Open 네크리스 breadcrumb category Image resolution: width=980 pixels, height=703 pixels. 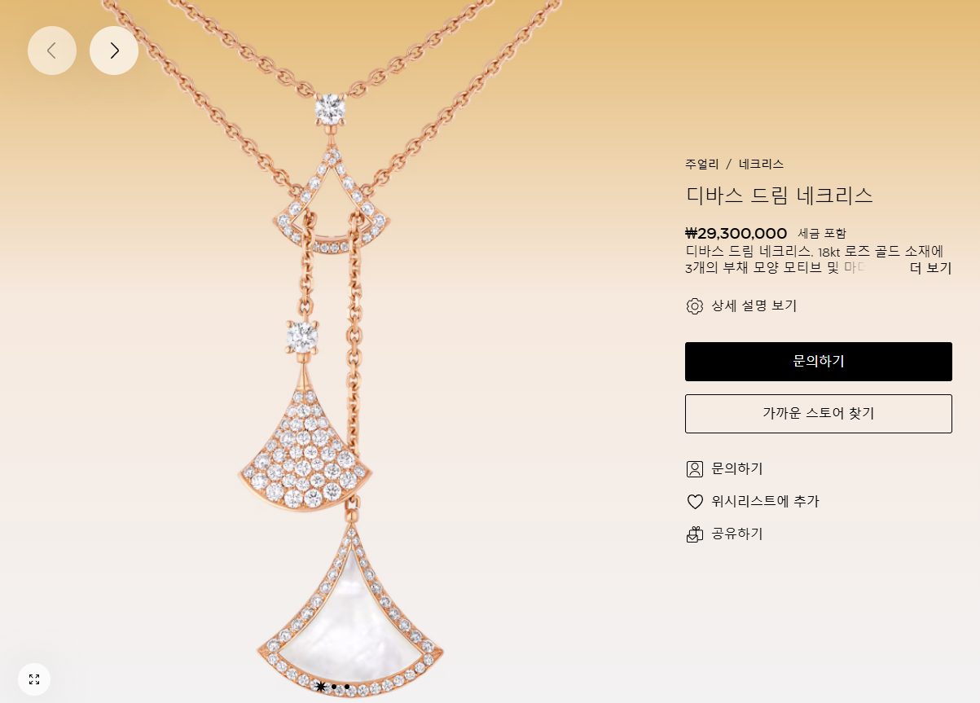(x=762, y=164)
